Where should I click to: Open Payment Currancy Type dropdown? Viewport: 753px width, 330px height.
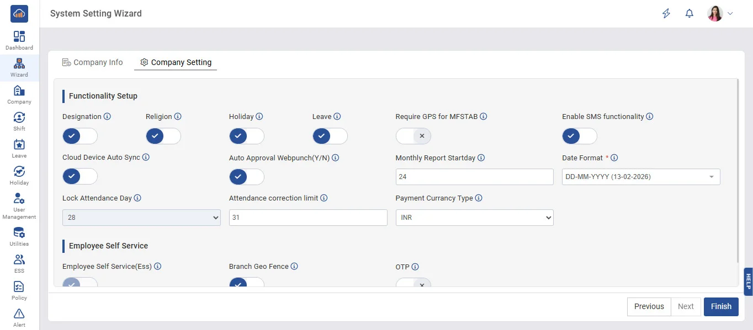click(x=474, y=218)
